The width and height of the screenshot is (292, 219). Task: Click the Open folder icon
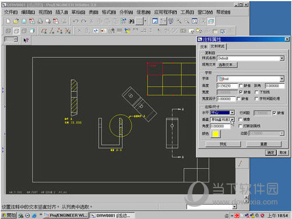pos(16,21)
